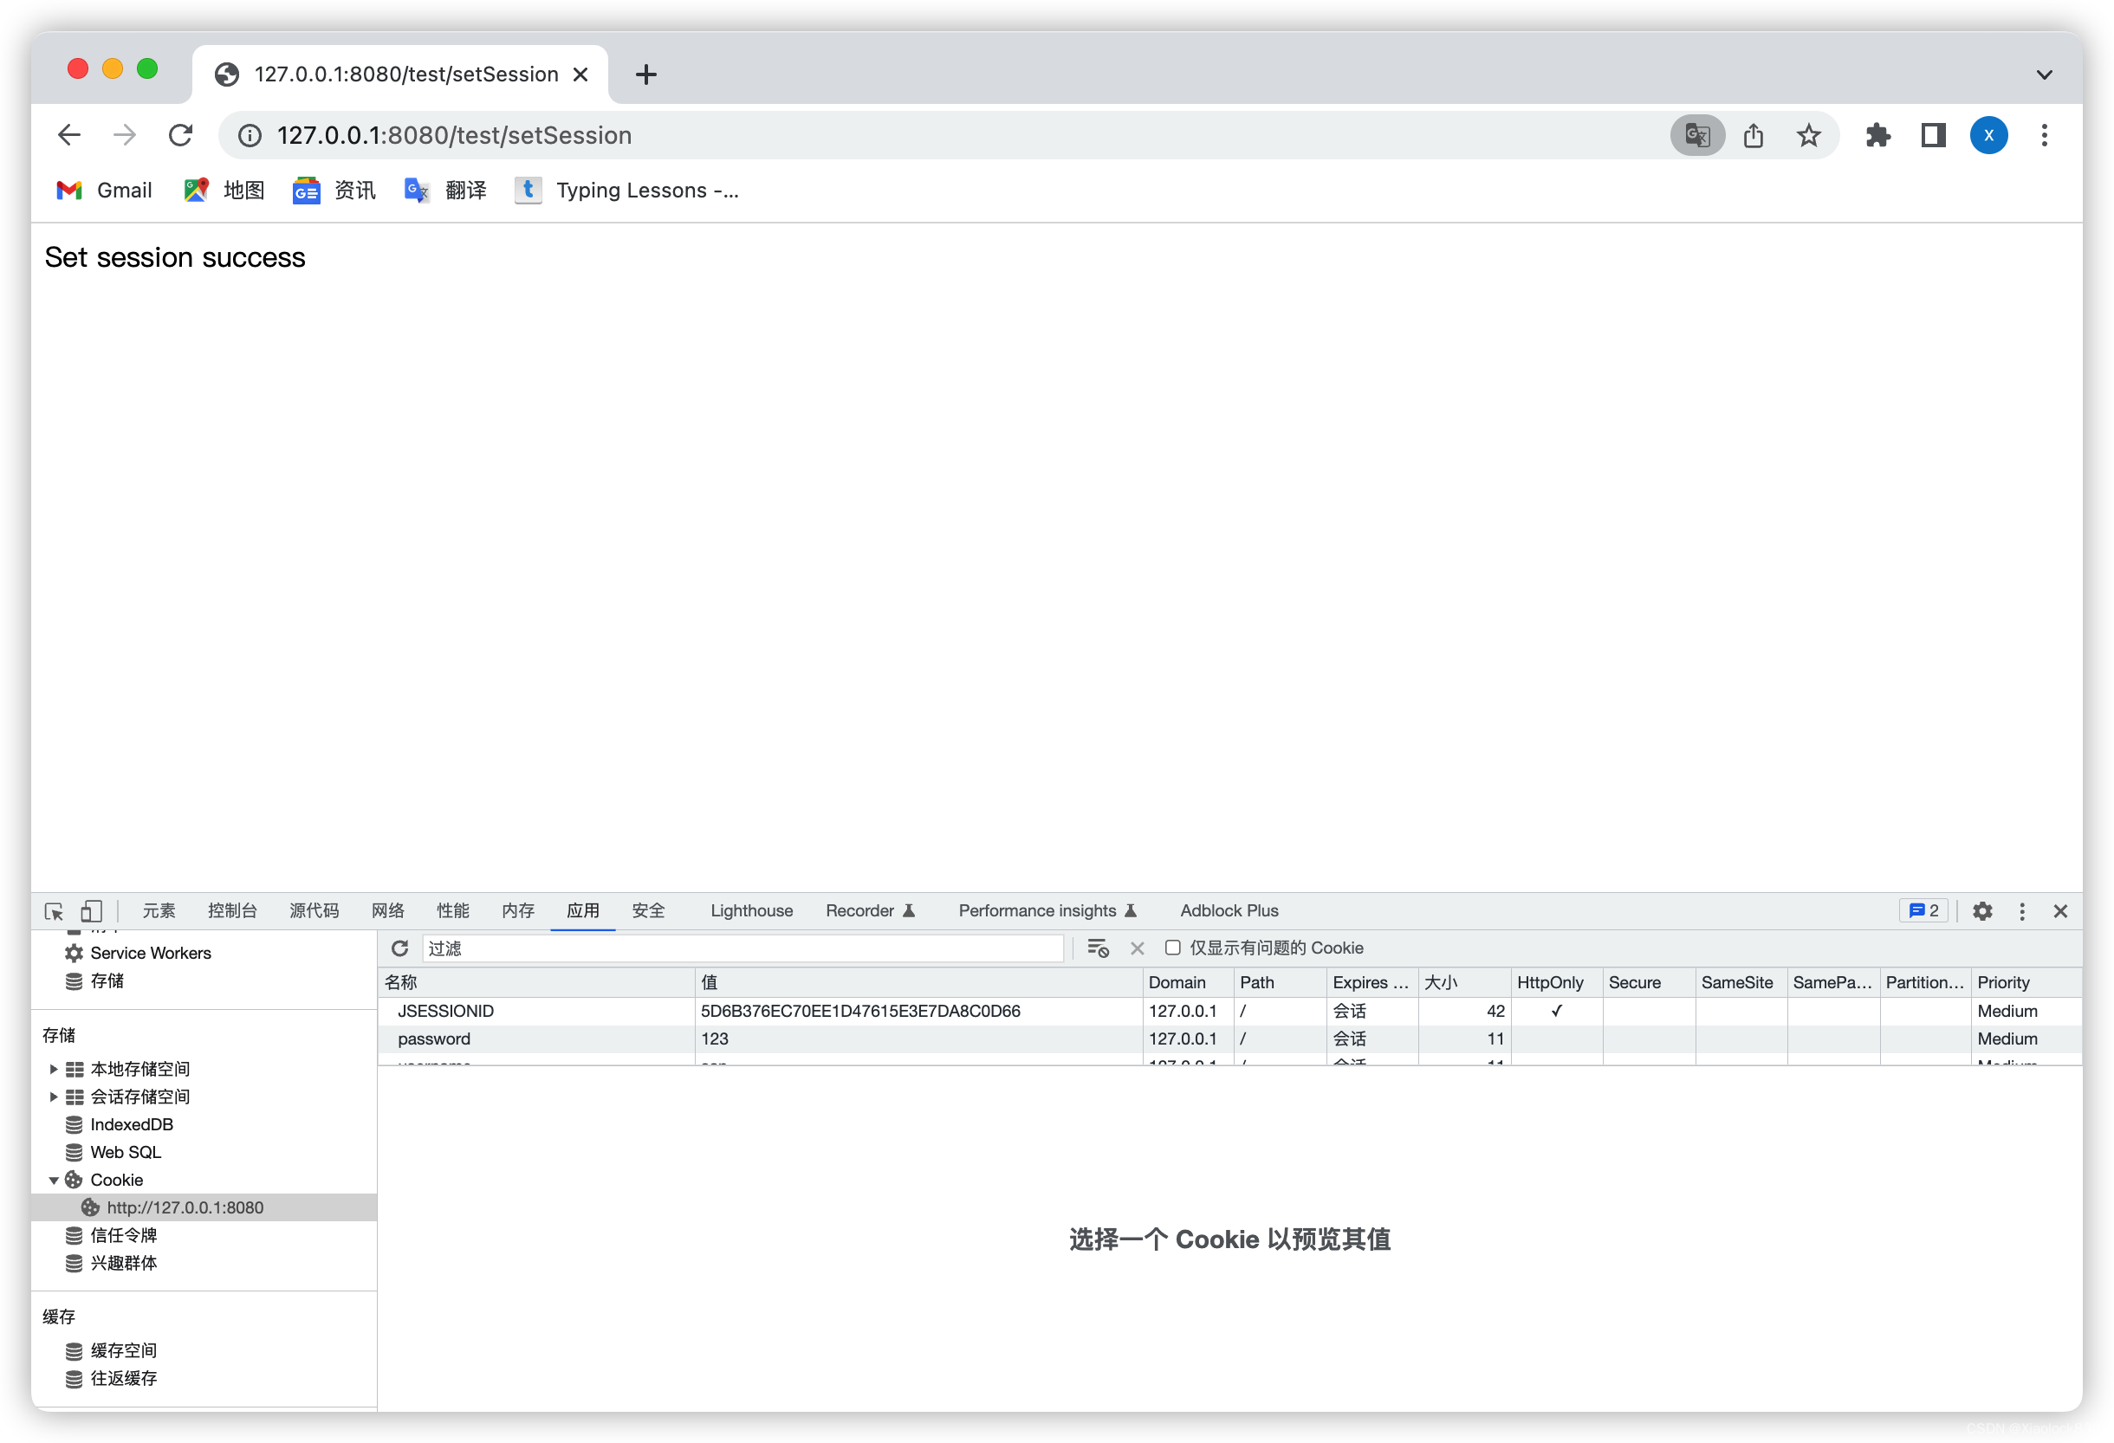Sort cookies by Domain column header
2114x1443 pixels.
point(1187,983)
